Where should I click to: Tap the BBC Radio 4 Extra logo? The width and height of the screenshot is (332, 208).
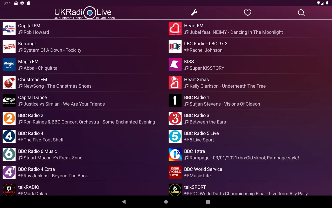[x=9, y=172]
